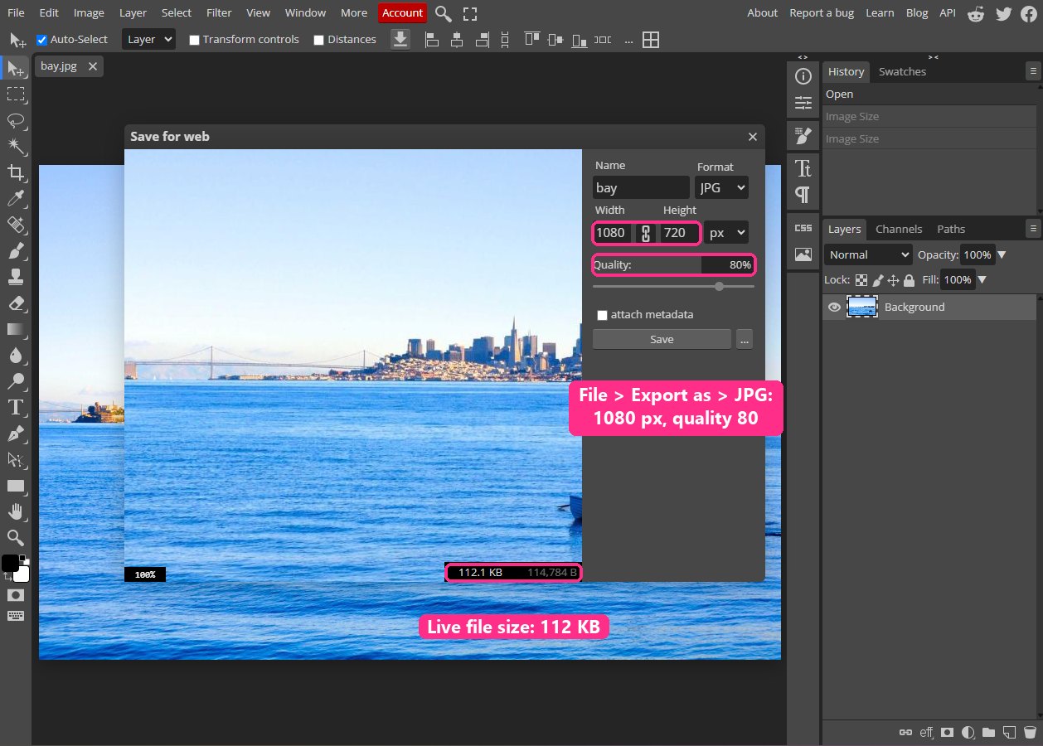Select the Eyedropper tool
This screenshot has height=746, width=1043.
16,198
